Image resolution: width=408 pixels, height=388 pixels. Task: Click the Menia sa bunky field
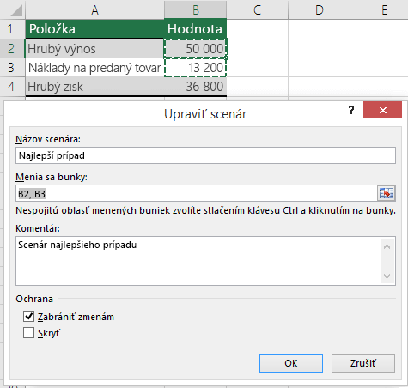(x=197, y=193)
